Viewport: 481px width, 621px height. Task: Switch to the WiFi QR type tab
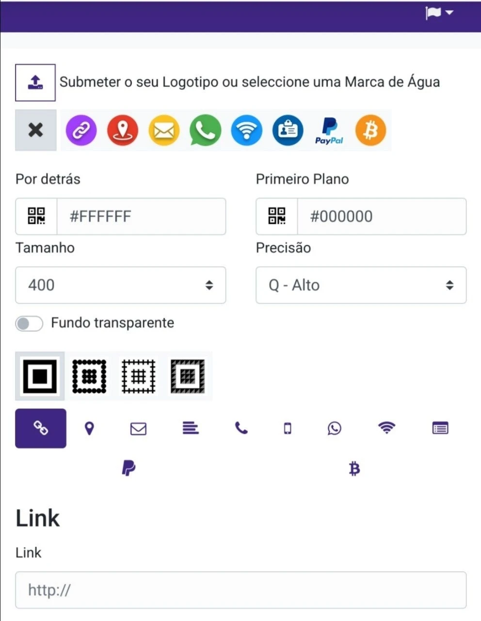point(386,428)
